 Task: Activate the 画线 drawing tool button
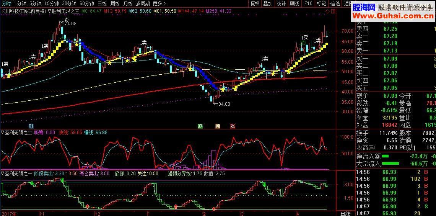pos(294,3)
